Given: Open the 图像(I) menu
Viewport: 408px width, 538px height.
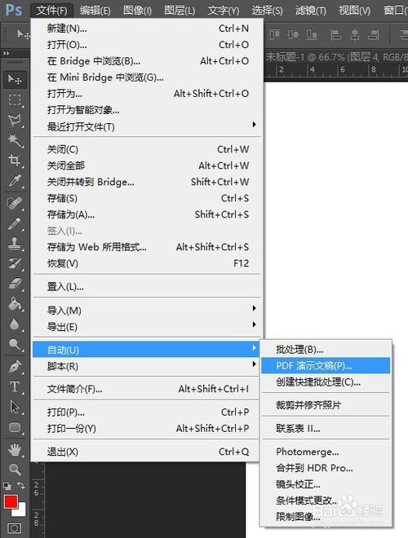Looking at the screenshot, I should [x=137, y=11].
